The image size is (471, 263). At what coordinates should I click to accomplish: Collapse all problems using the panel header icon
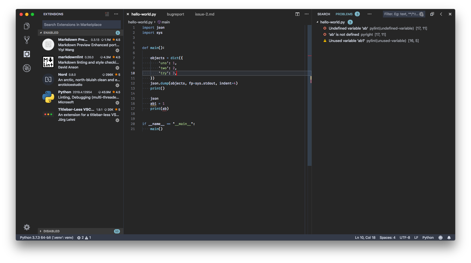pyautogui.click(x=432, y=14)
